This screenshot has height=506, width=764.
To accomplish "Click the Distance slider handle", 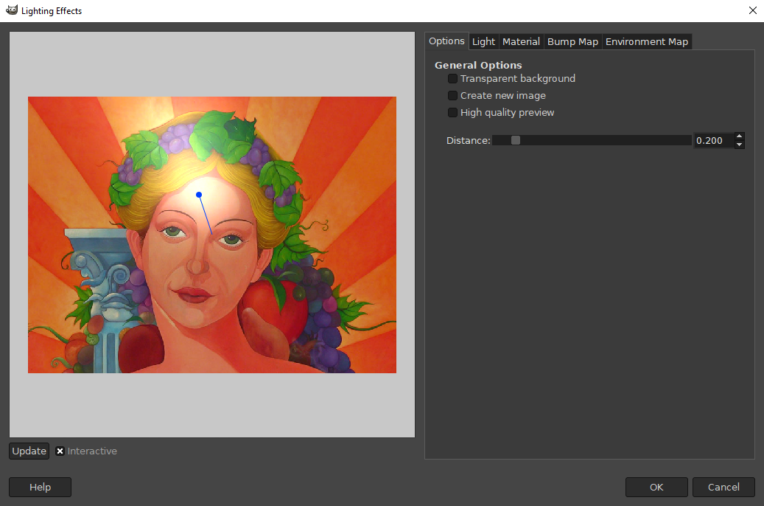I will tap(516, 141).
